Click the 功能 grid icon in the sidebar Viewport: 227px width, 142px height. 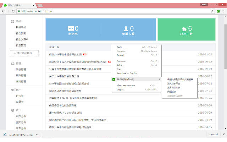tap(13, 21)
